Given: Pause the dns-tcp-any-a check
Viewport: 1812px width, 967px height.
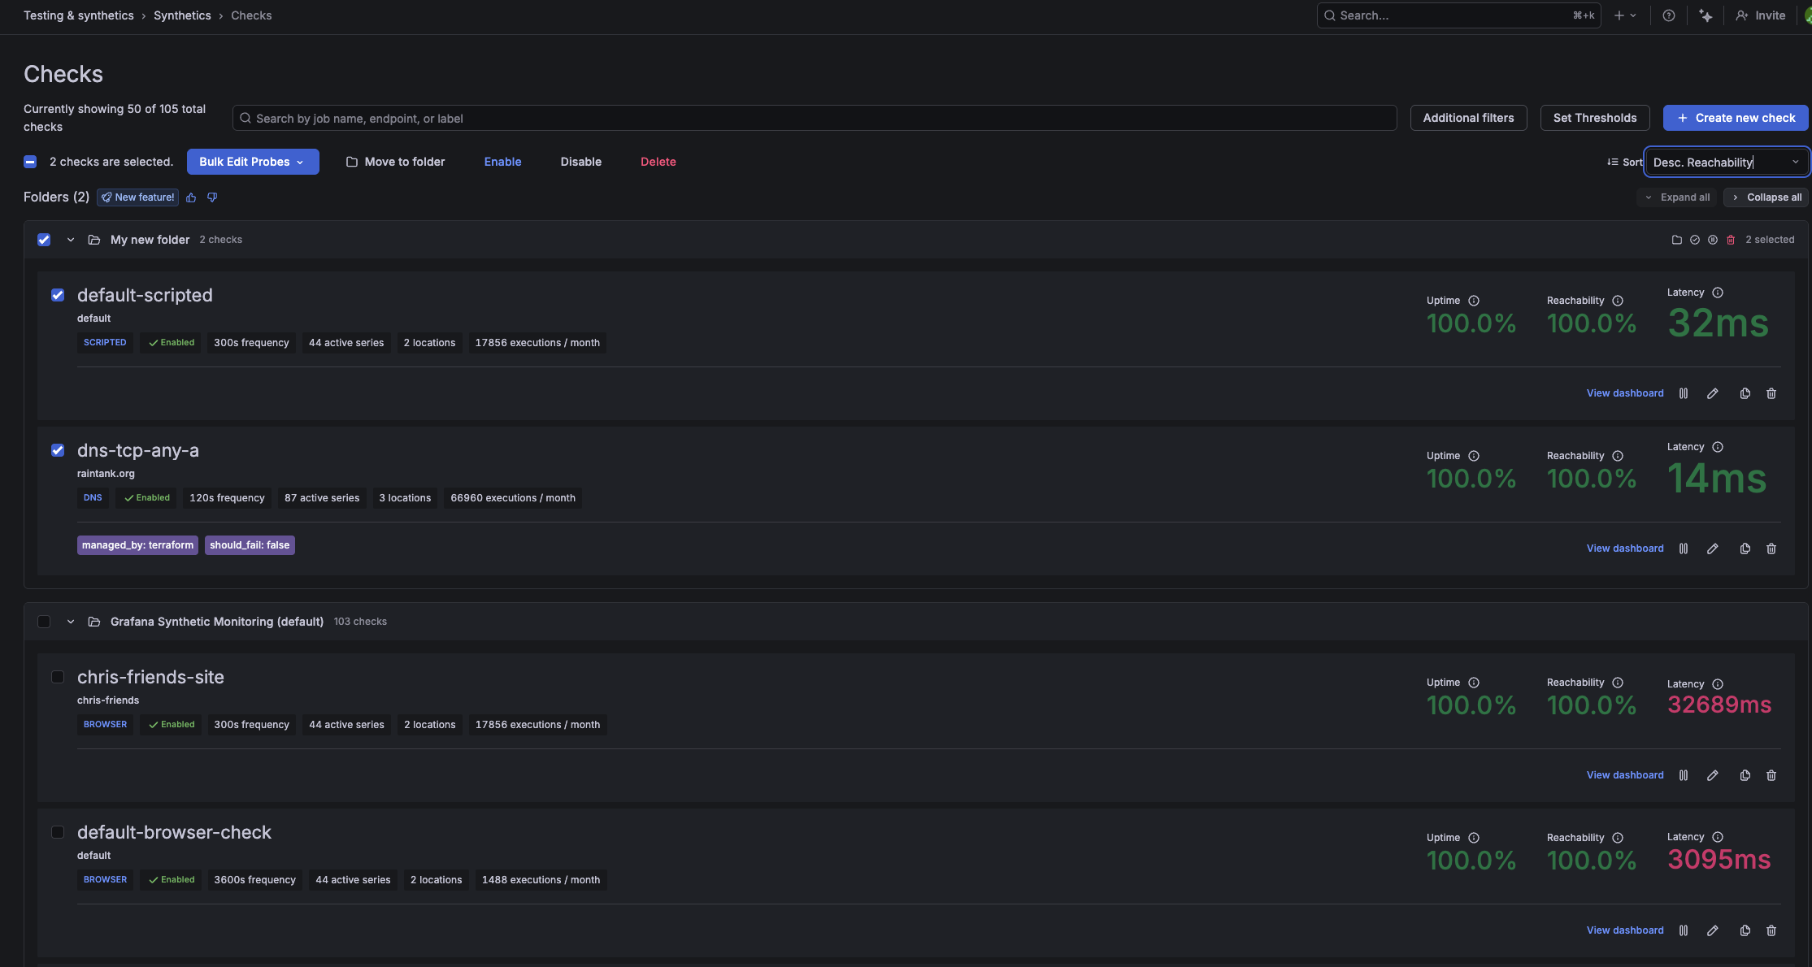Looking at the screenshot, I should tap(1684, 549).
